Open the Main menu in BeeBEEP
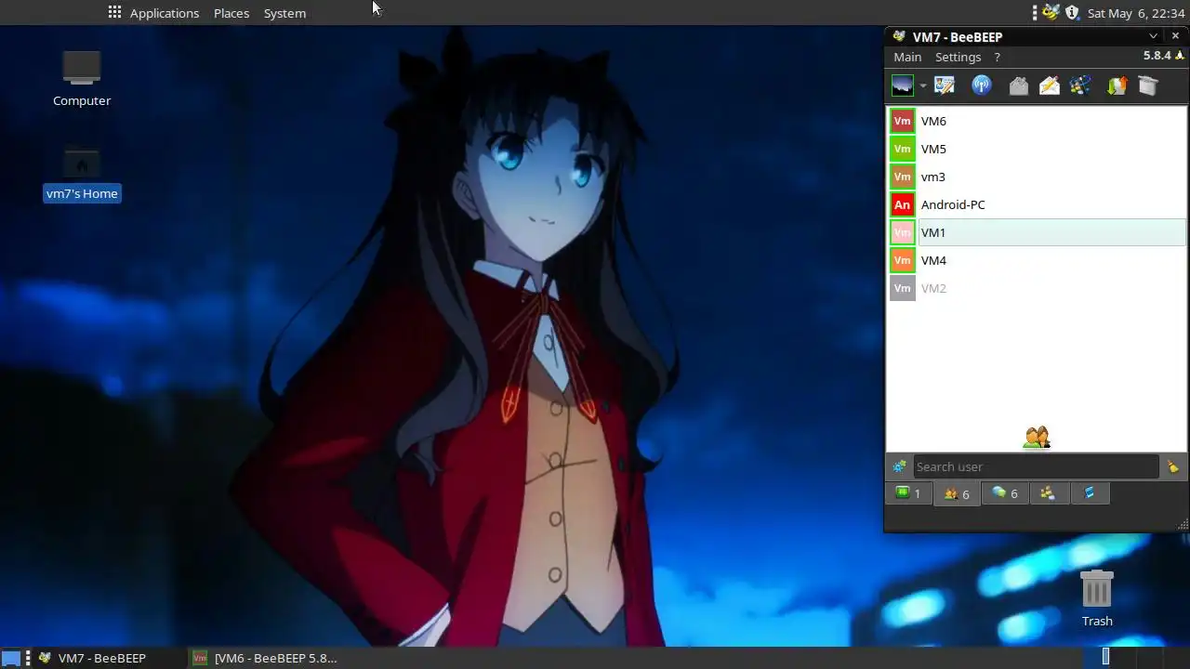The image size is (1190, 669). tap(907, 57)
